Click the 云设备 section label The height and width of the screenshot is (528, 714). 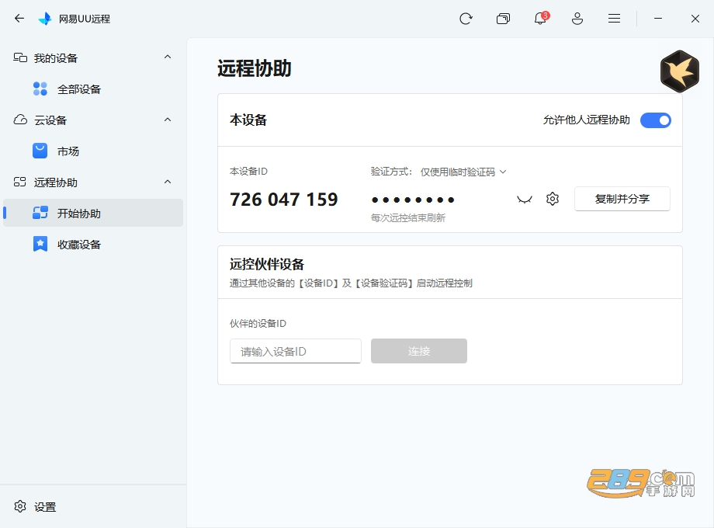[x=50, y=120]
